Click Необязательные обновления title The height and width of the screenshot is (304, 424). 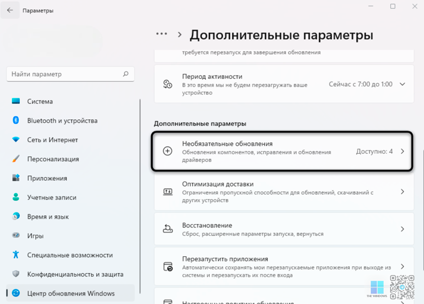click(x=227, y=144)
